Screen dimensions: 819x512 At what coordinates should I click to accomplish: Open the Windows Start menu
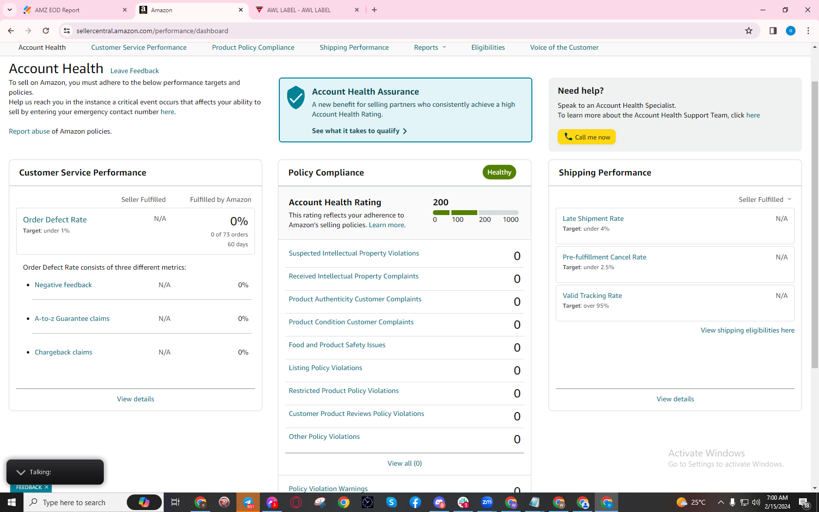[12, 502]
